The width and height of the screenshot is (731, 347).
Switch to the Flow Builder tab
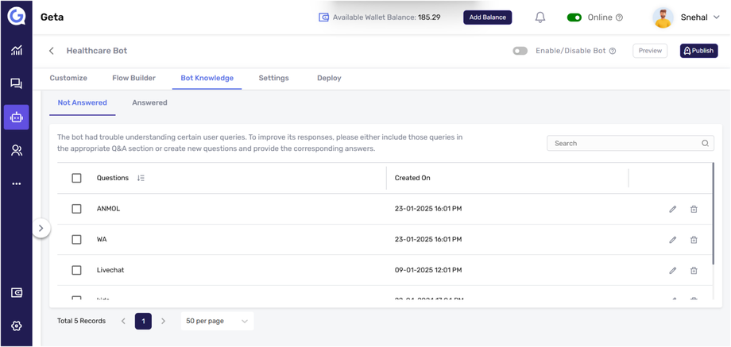coord(133,78)
